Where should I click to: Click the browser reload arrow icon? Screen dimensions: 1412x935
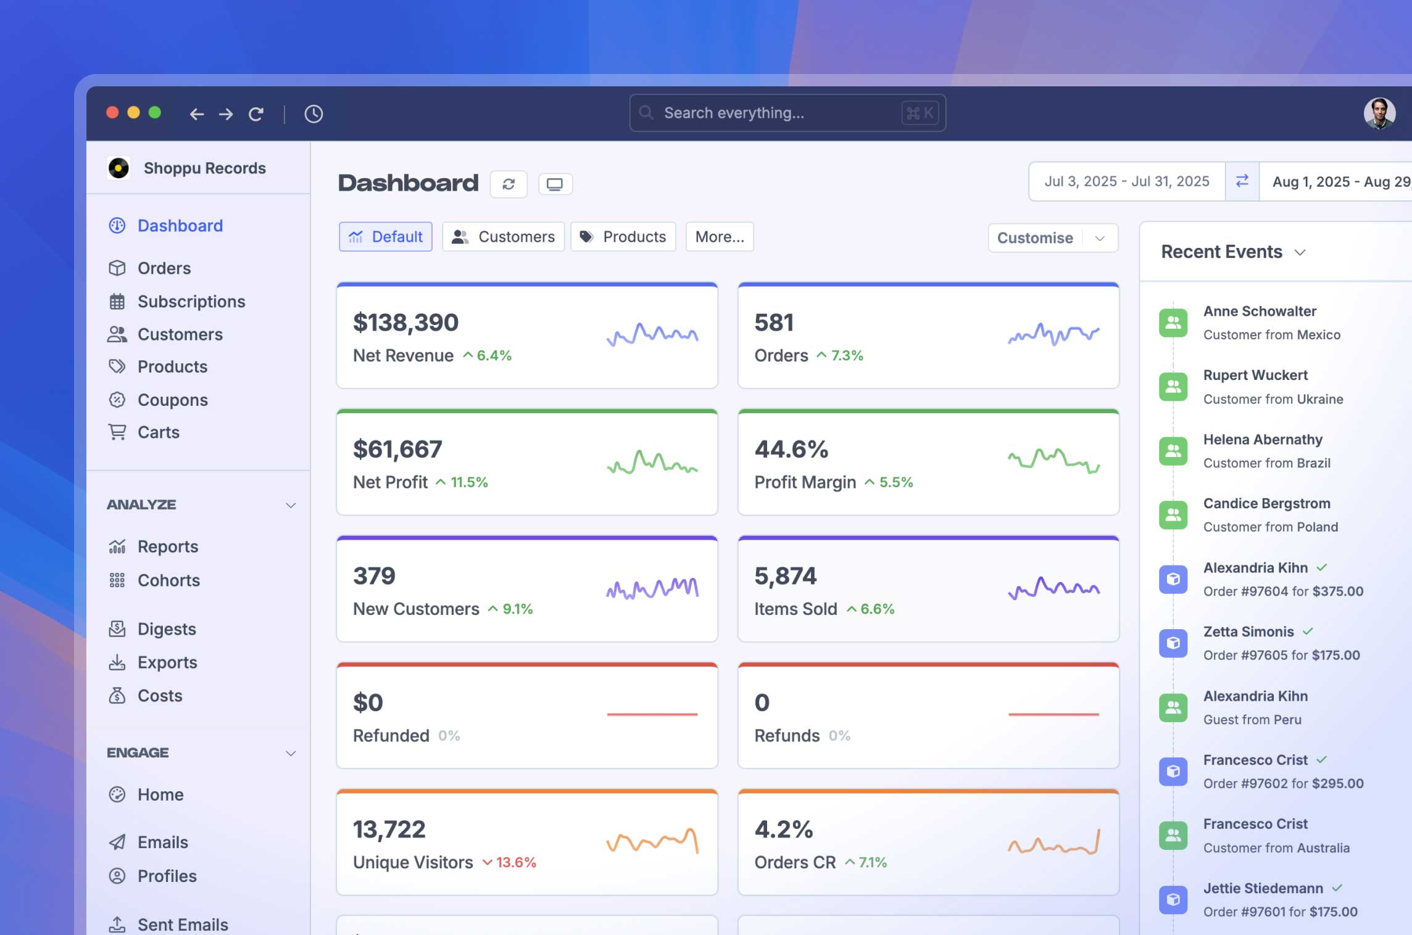[x=256, y=113]
